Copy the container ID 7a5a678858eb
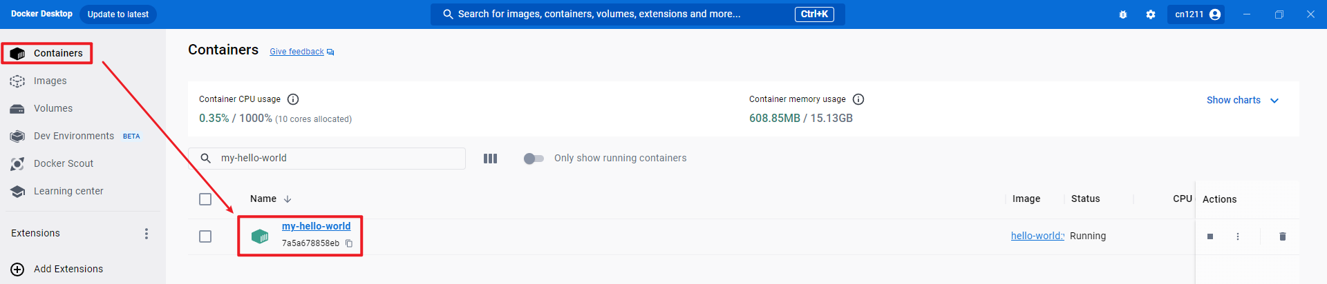Viewport: 1327px width, 284px height. pos(349,243)
